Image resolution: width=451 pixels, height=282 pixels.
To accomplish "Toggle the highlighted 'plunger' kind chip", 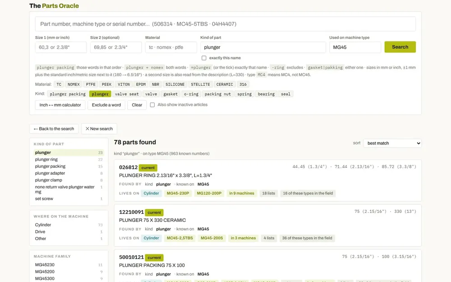I will click(x=100, y=94).
